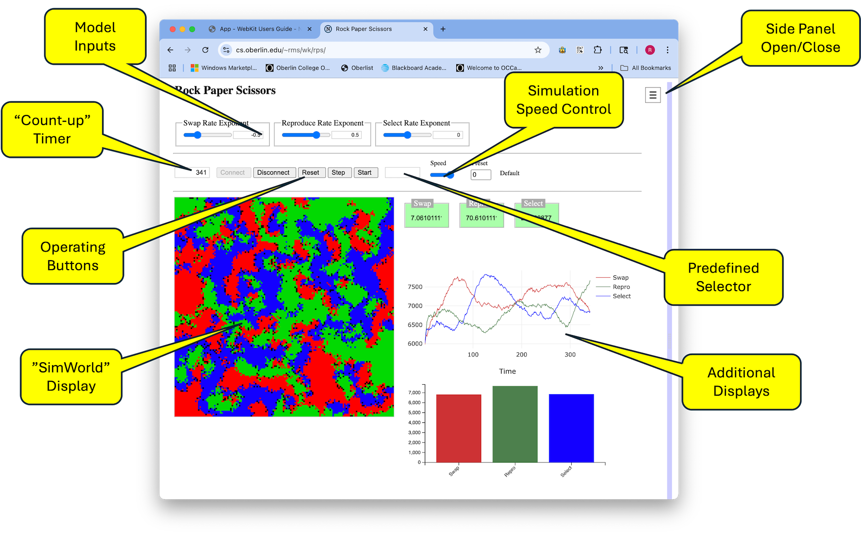Viewport: 861px width, 536px height.
Task: Close the Rock Paper Scissors tab
Action: [x=425, y=29]
